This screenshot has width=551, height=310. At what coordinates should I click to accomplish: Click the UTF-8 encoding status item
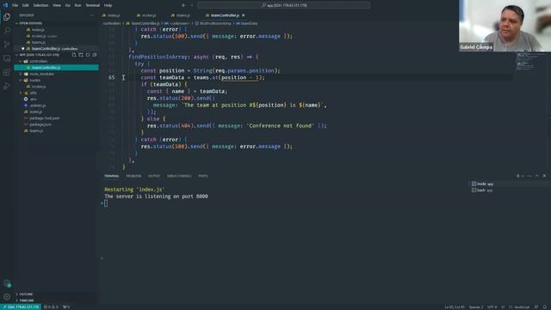click(492, 307)
